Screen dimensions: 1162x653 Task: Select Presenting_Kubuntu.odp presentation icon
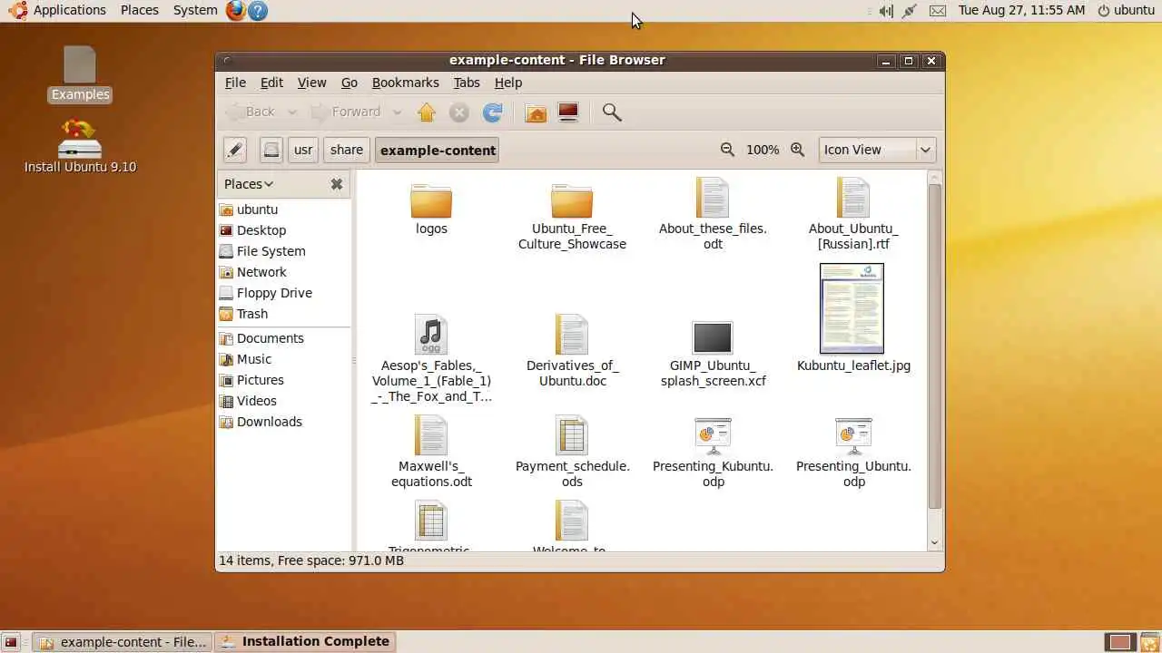(713, 436)
